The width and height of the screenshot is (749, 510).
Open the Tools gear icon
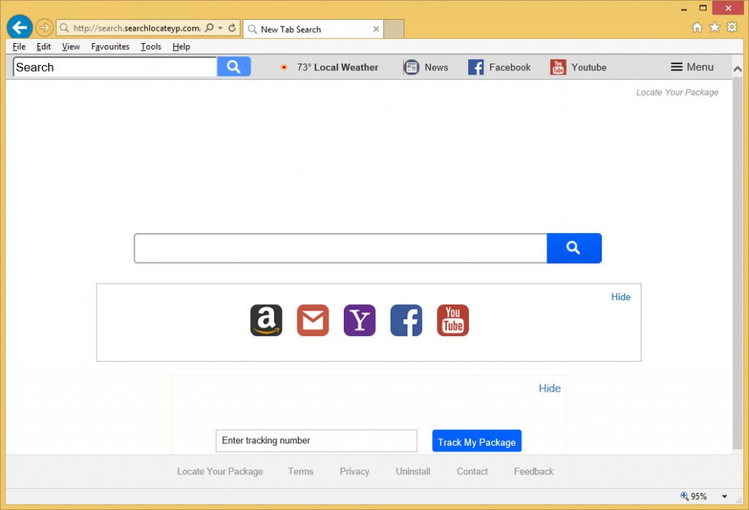click(x=731, y=27)
